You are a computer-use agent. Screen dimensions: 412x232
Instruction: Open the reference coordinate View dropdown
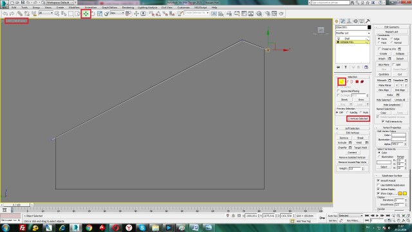tap(117, 13)
